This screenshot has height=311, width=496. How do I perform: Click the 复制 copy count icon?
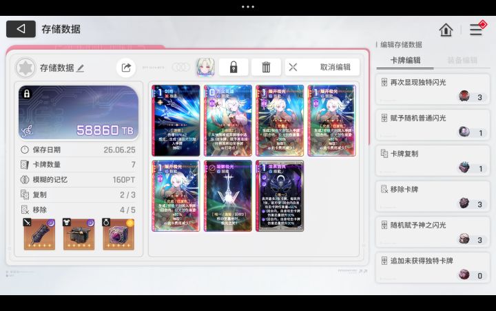coord(25,194)
